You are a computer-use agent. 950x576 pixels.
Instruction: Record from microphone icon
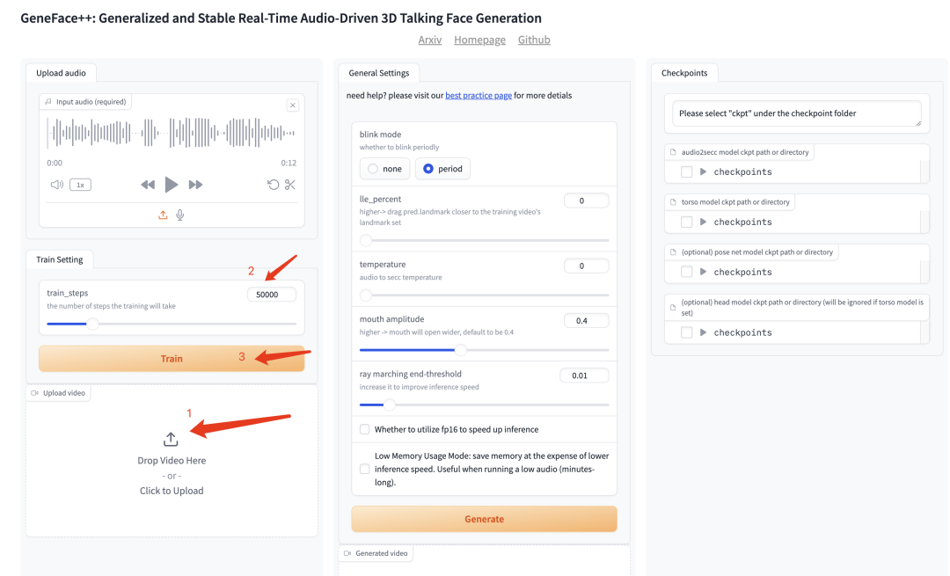pyautogui.click(x=180, y=215)
